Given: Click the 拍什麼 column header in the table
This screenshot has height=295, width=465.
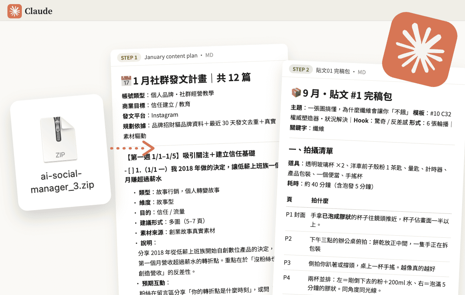Looking at the screenshot, I should [320, 201].
